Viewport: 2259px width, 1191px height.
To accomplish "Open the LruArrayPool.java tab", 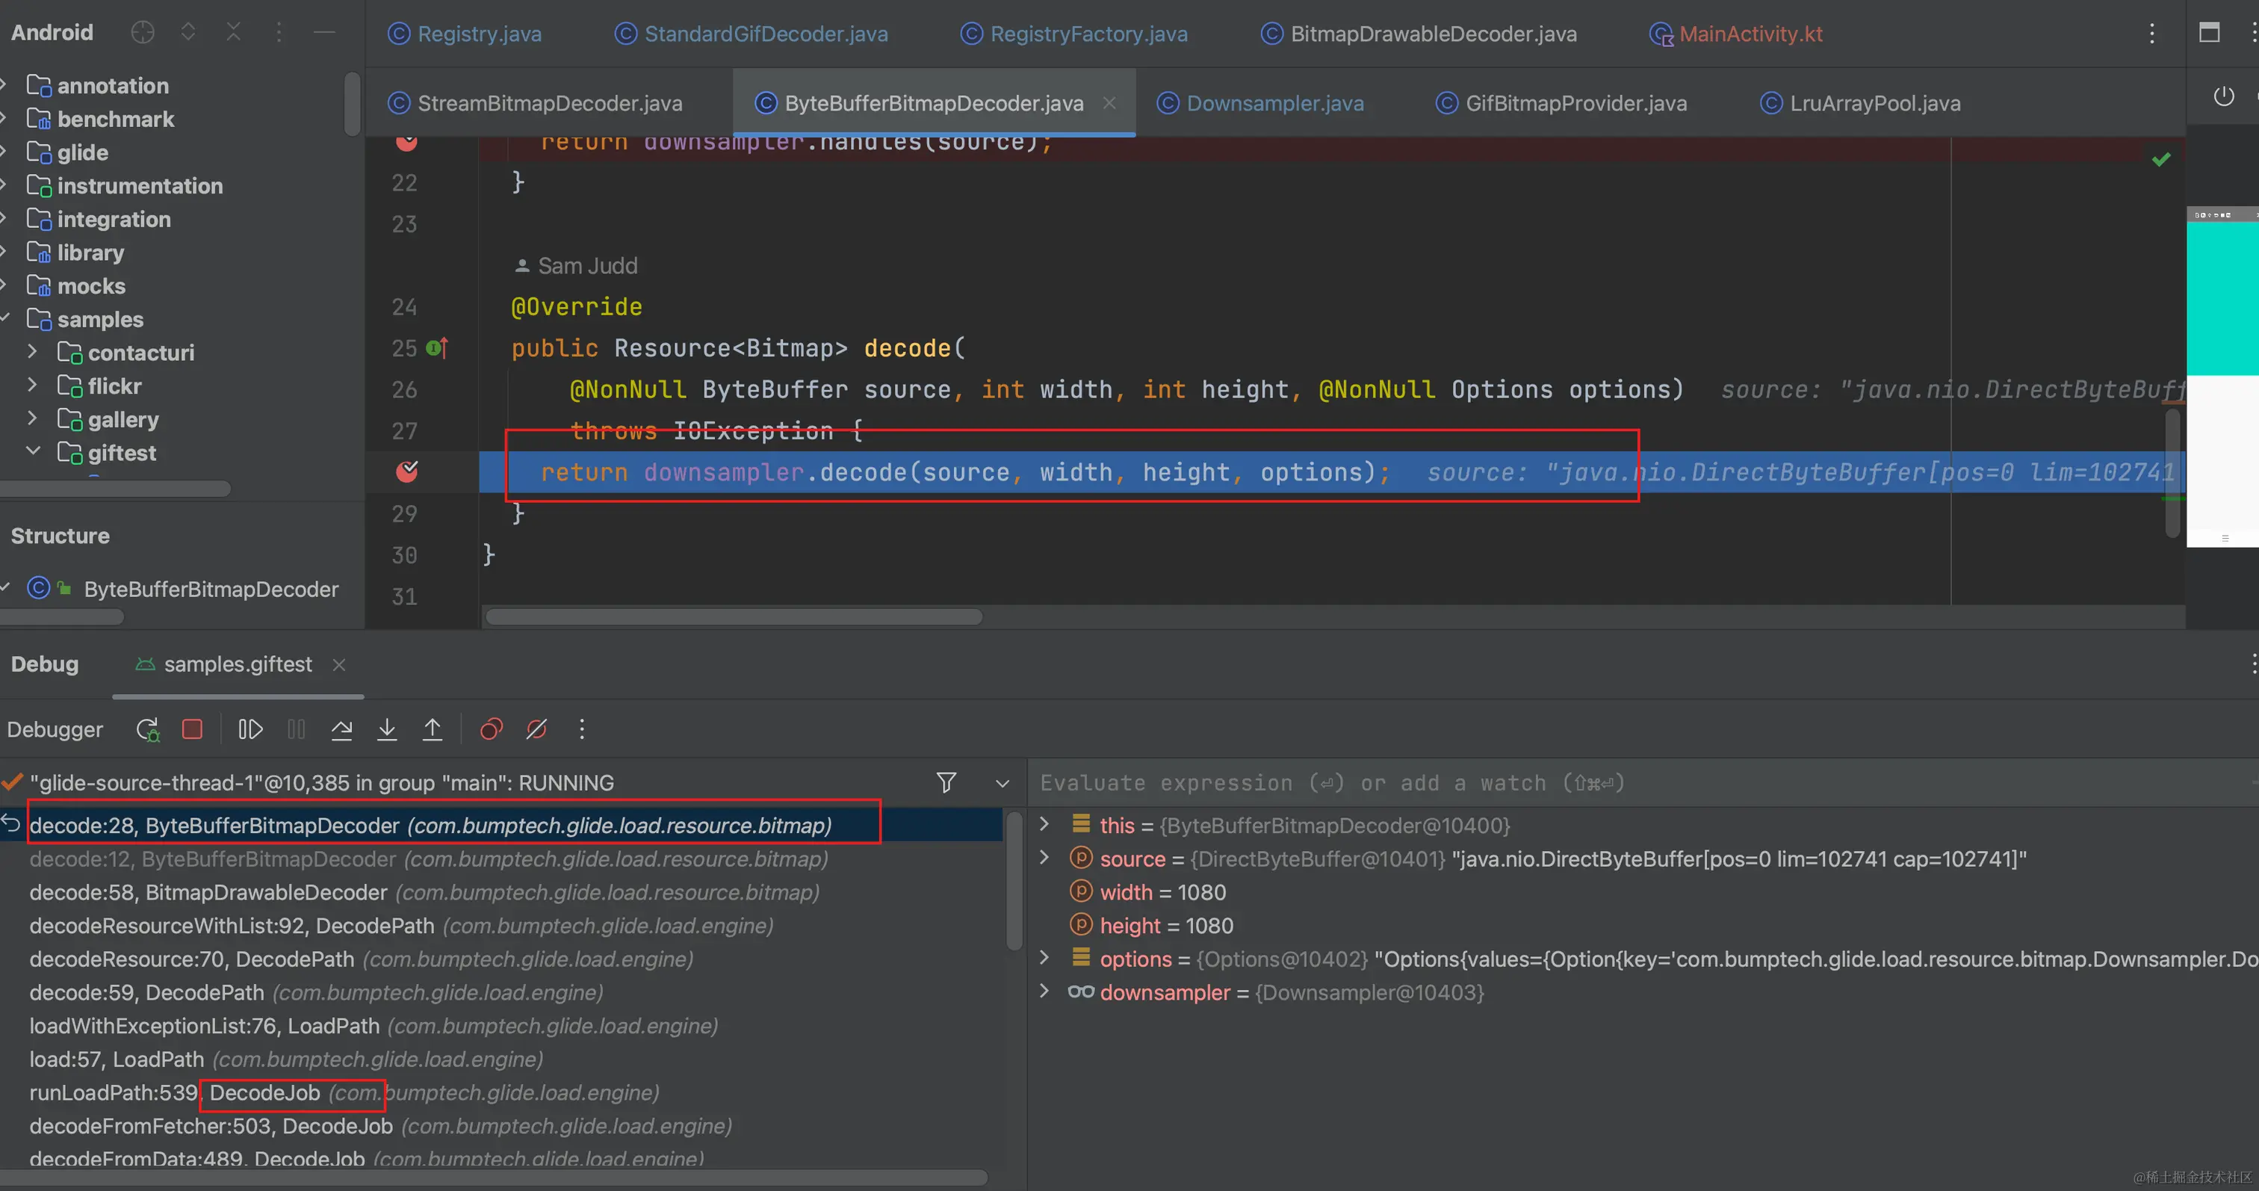I will click(x=1860, y=102).
